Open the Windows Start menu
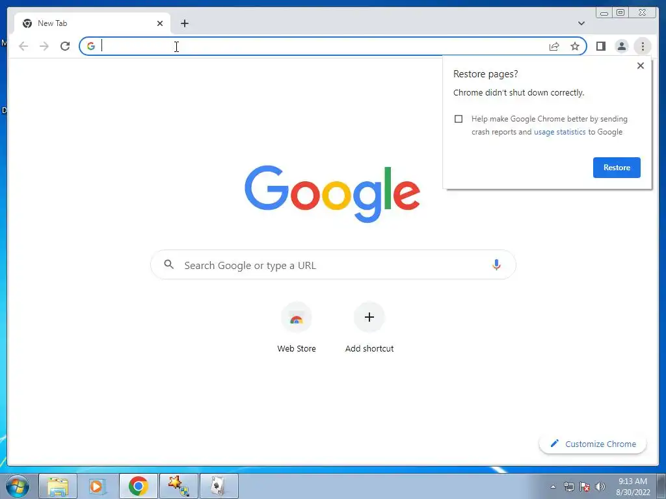This screenshot has height=499, width=666. point(17,486)
